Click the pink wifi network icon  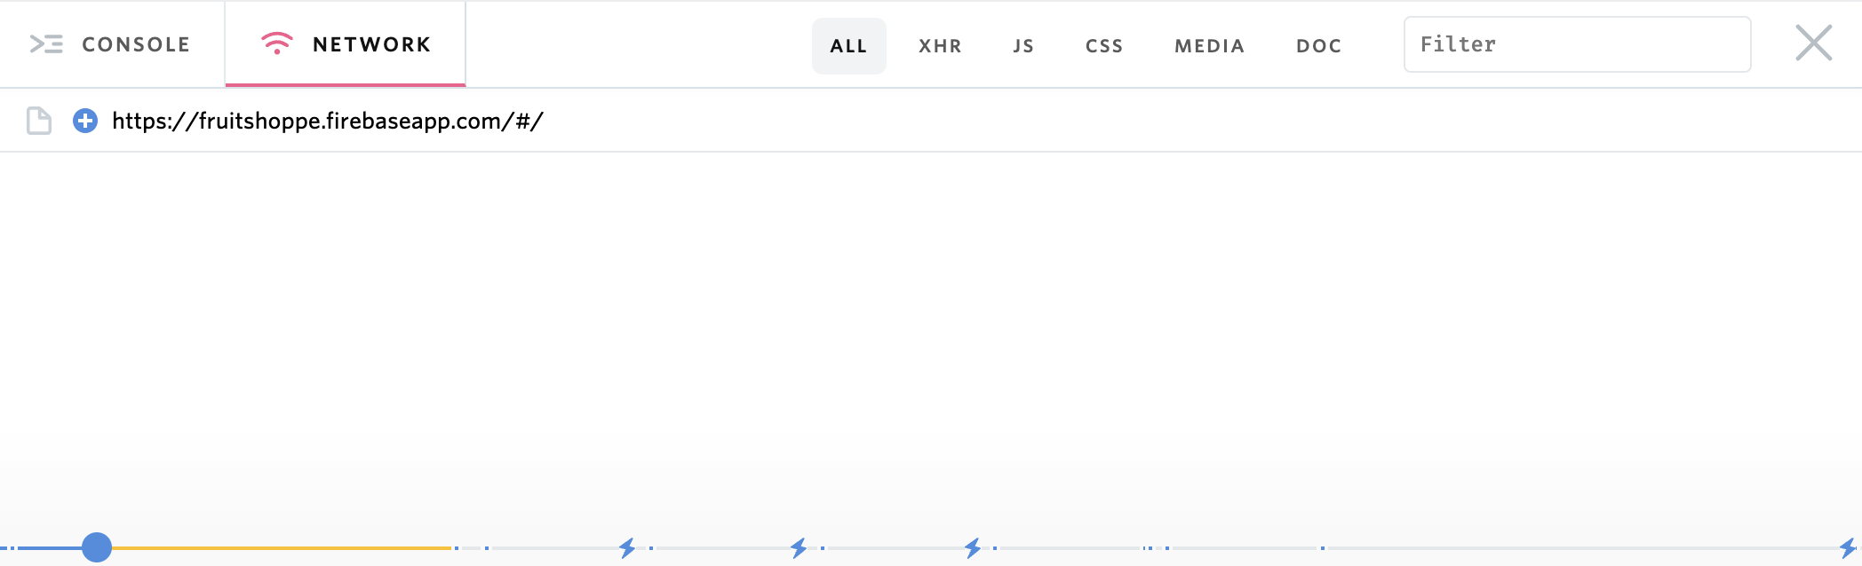tap(277, 43)
